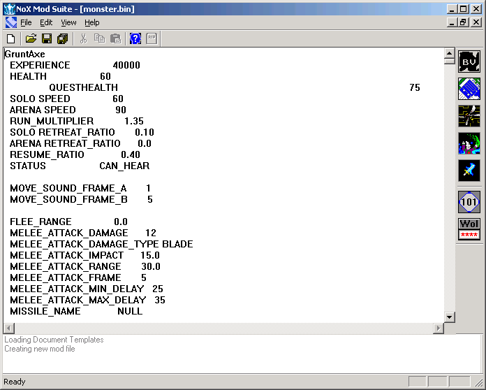Viewport: 486px width, 390px height.
Task: Save the file with the floppy icon
Action: click(x=47, y=38)
